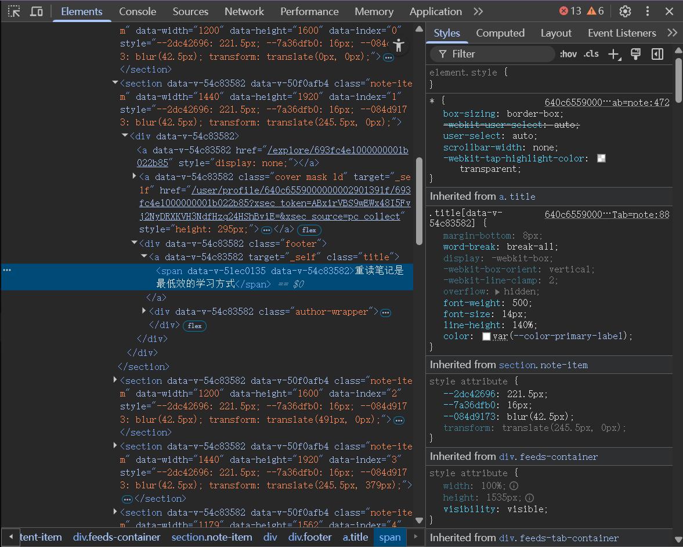The width and height of the screenshot is (683, 547).
Task: Click the flex badge beside footer div
Action: [194, 326]
